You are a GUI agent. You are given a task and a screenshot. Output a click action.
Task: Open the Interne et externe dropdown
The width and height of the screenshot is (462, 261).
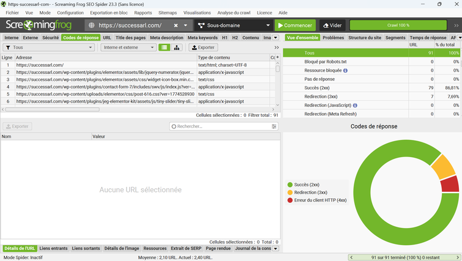[129, 47]
